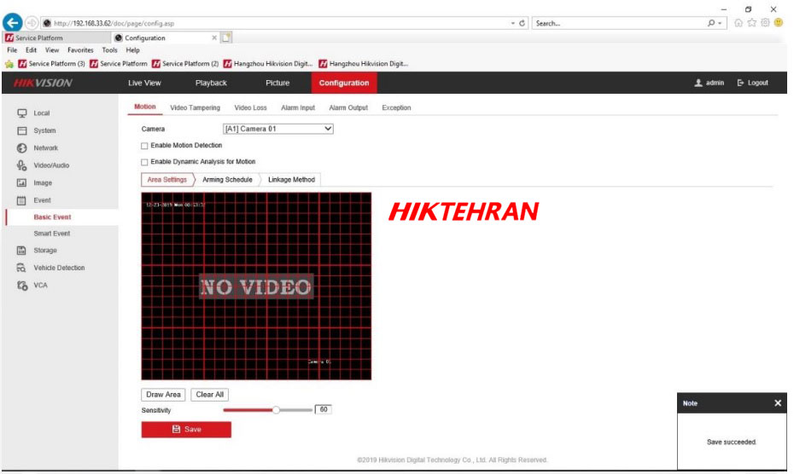The width and height of the screenshot is (794, 474).
Task: Open the Help menu
Action: pos(132,50)
